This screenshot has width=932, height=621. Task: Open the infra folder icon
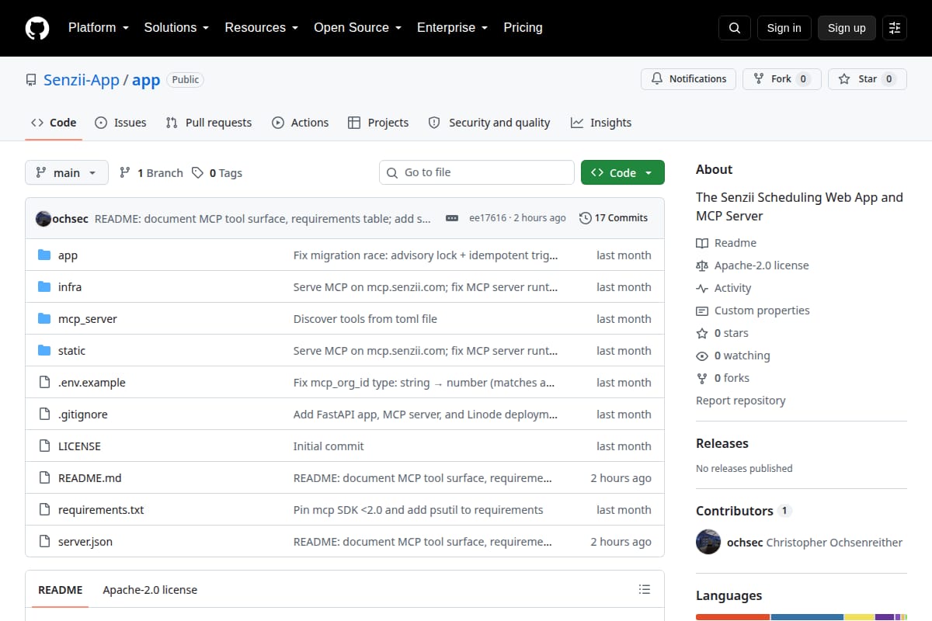point(44,287)
